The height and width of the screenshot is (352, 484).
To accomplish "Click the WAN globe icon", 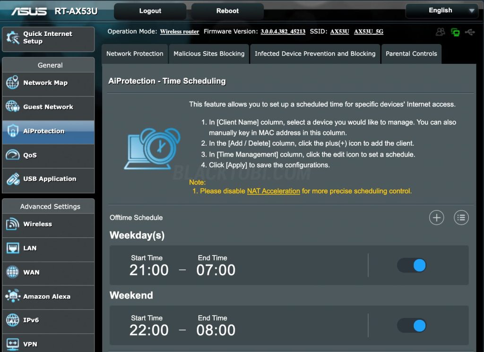I will 12,272.
